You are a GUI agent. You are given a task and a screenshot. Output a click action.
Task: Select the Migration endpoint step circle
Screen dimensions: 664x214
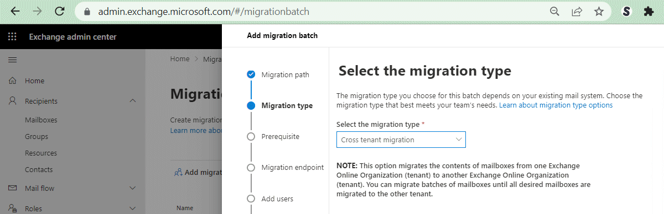point(251,167)
